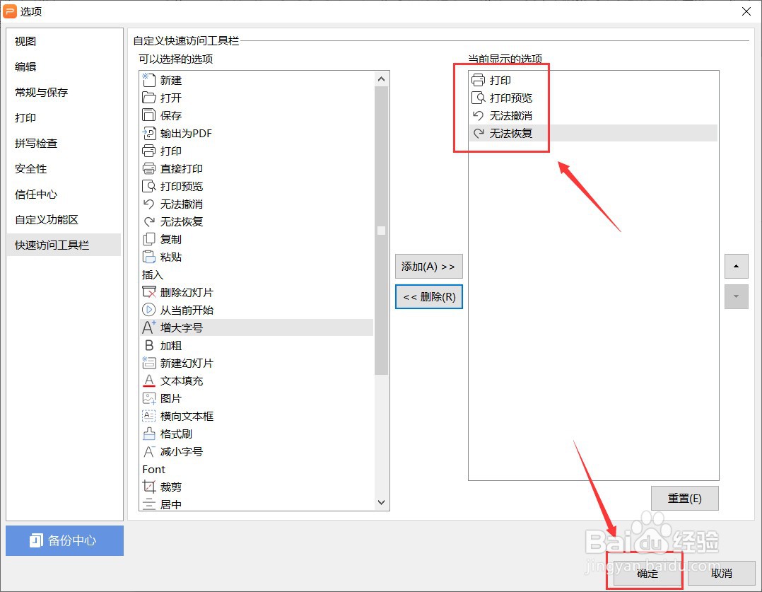762x592 pixels.
Task: Click the 添加(A) >> button
Action: coord(428,266)
